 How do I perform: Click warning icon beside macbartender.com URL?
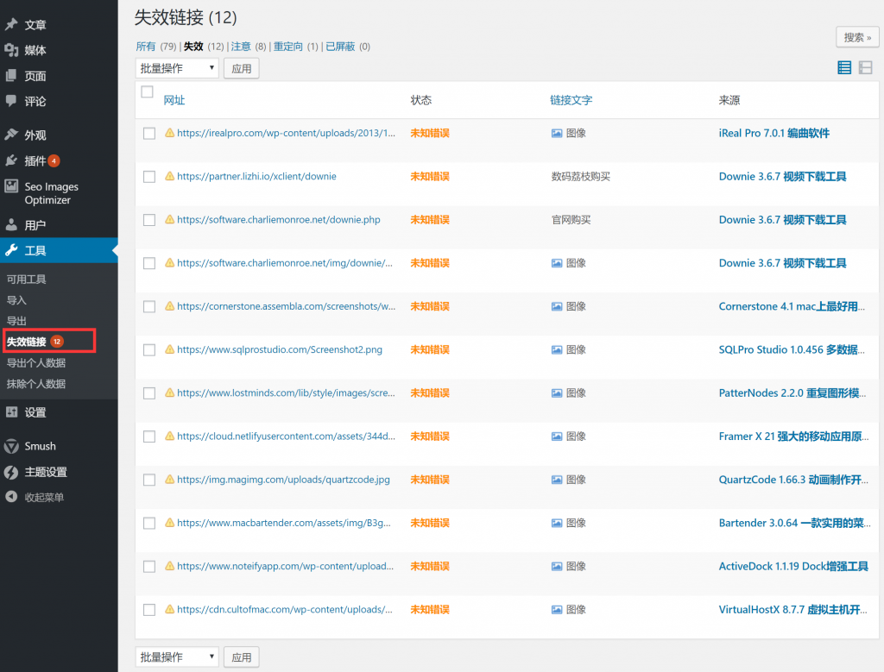coord(169,523)
